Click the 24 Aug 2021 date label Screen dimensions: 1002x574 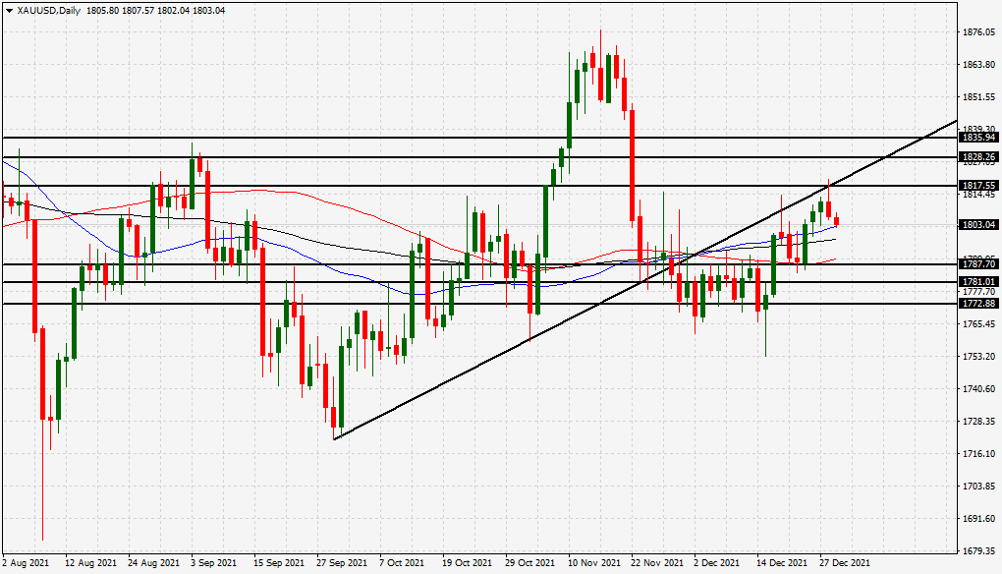point(153,563)
